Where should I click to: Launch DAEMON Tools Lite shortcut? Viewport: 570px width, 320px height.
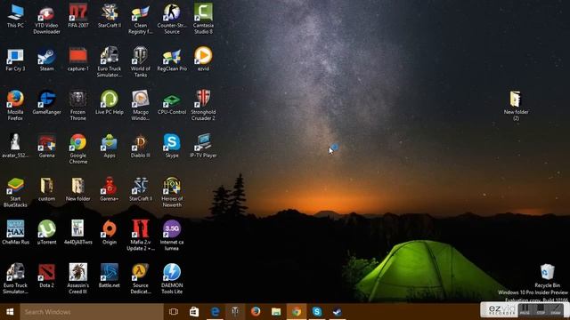[x=172, y=279]
